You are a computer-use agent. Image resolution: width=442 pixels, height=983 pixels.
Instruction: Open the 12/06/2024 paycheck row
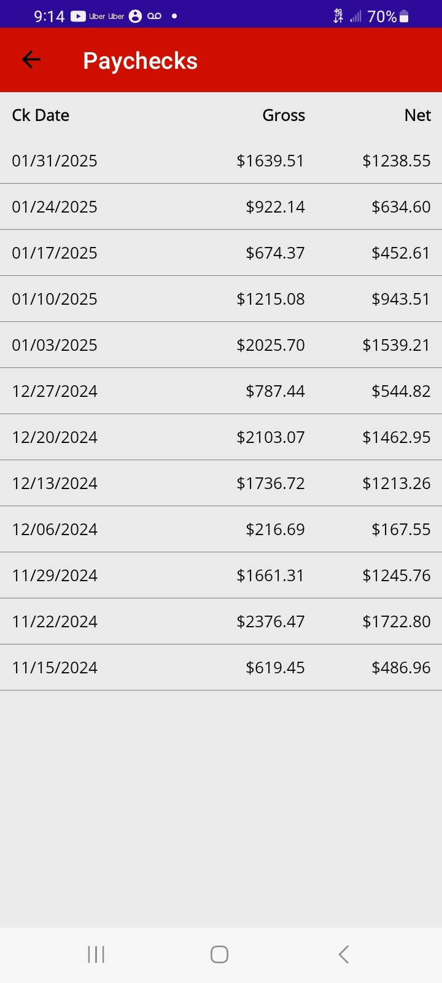click(x=221, y=530)
